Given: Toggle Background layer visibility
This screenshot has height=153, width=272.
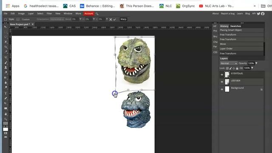Looking at the screenshot, I should pyautogui.click(x=222, y=89).
